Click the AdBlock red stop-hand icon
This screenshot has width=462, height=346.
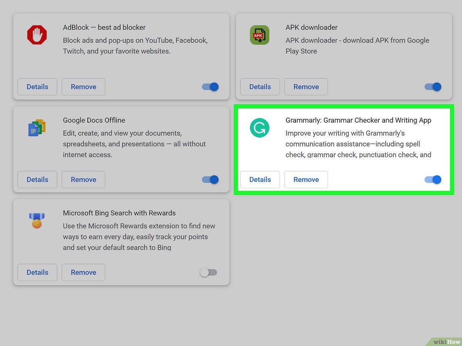[37, 35]
